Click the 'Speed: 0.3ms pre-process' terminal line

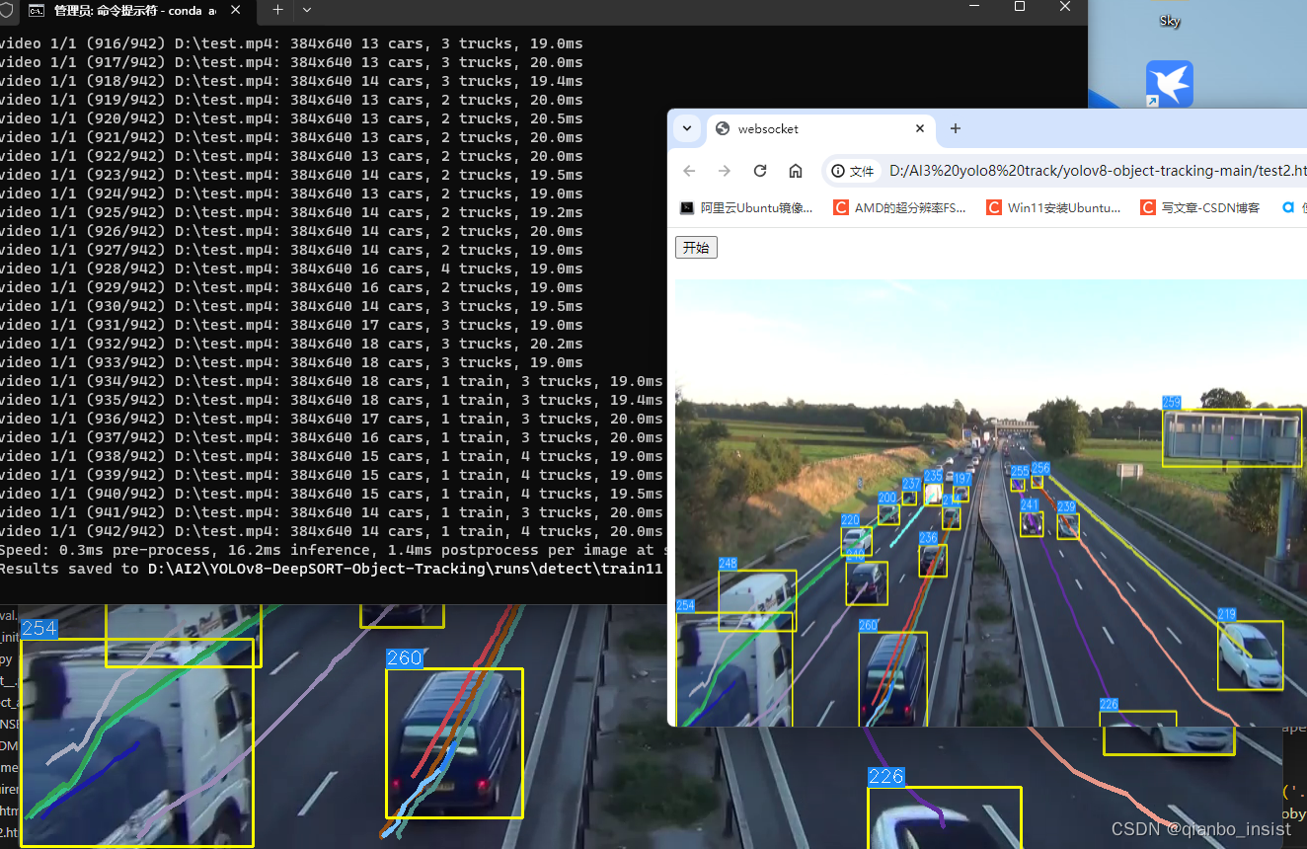[334, 550]
